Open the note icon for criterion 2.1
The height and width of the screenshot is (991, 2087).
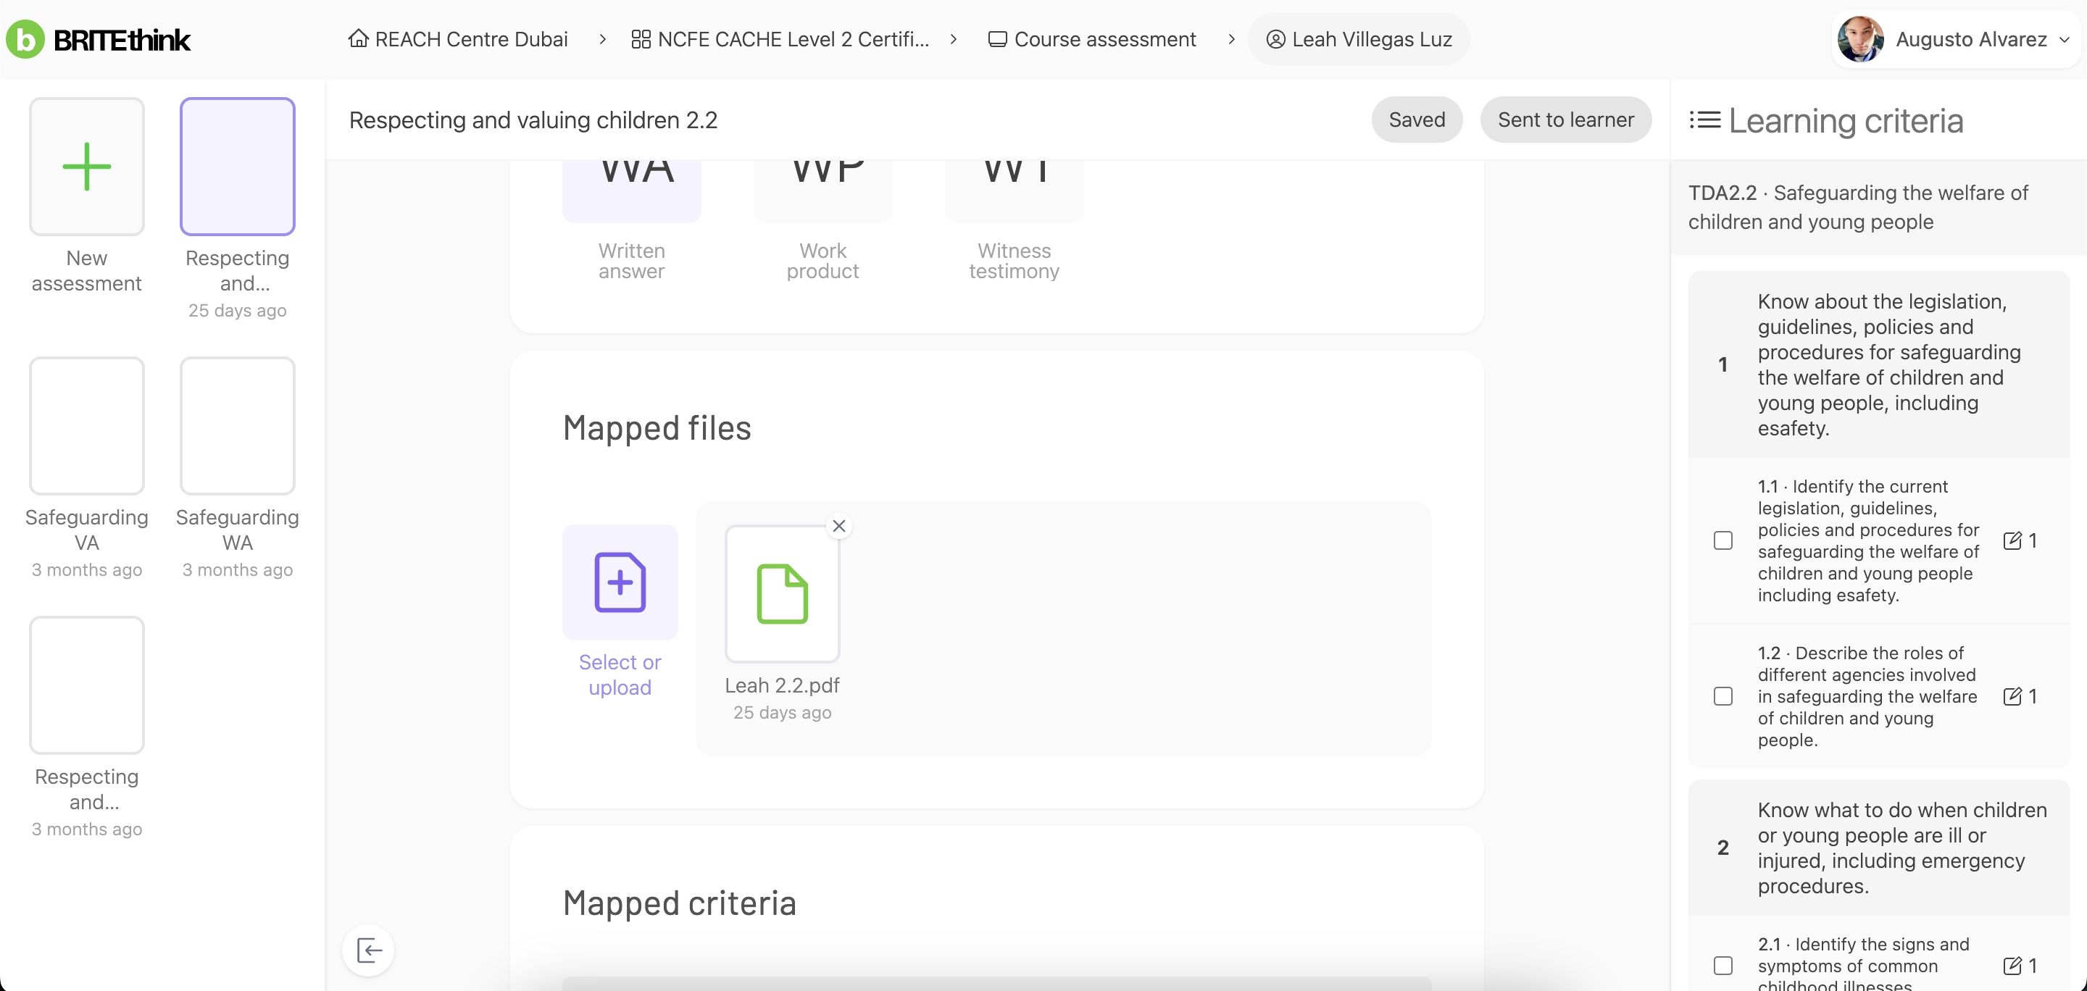point(2012,965)
